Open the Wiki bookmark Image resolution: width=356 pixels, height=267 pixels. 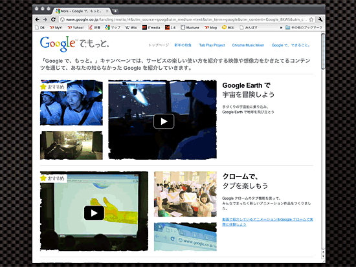131,27
